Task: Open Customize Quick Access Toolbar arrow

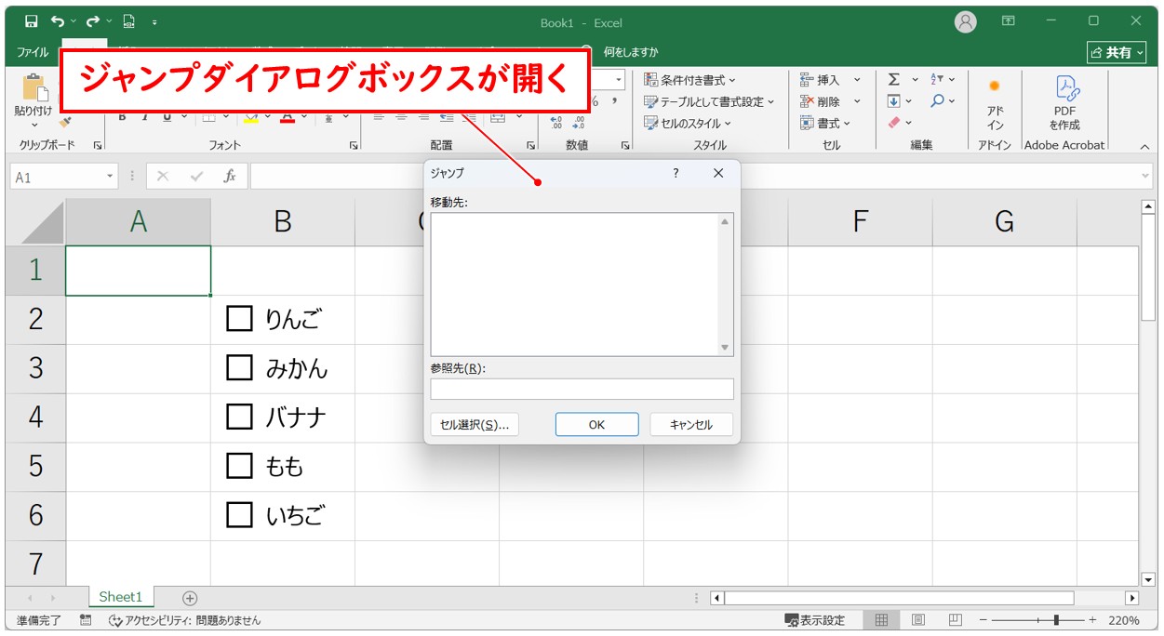Action: pos(154,21)
